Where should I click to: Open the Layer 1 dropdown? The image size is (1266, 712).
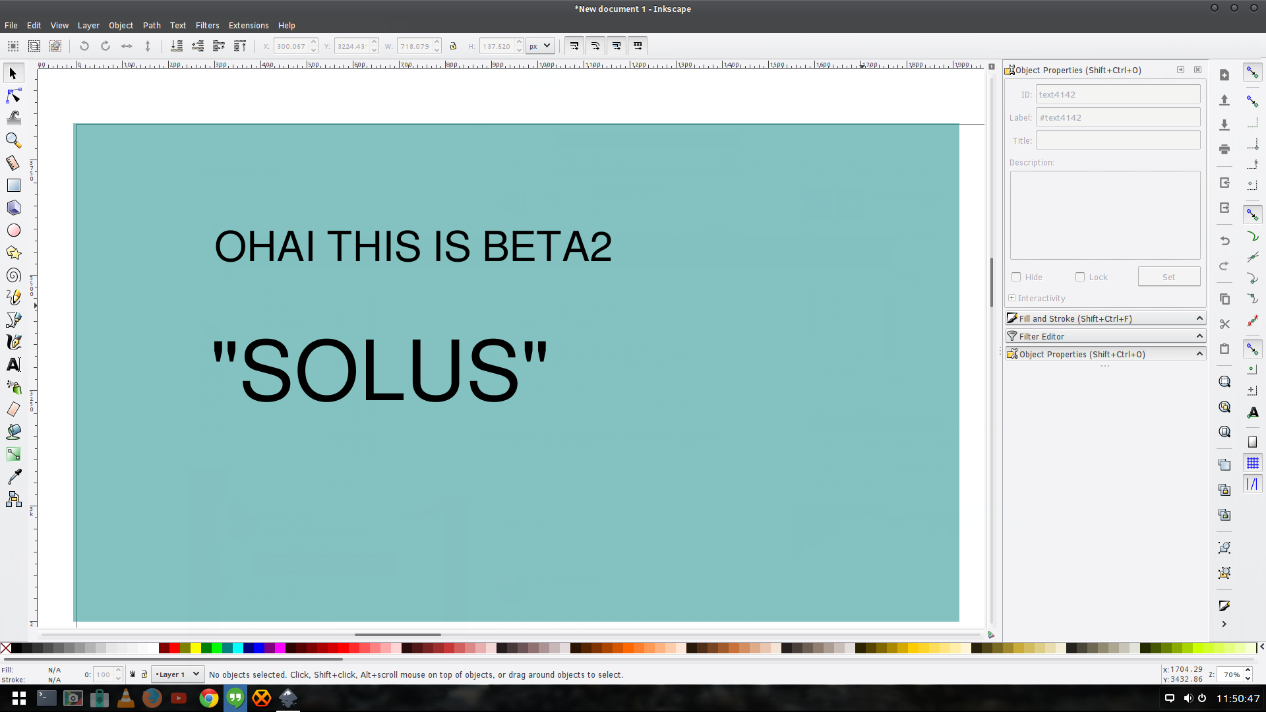(177, 674)
